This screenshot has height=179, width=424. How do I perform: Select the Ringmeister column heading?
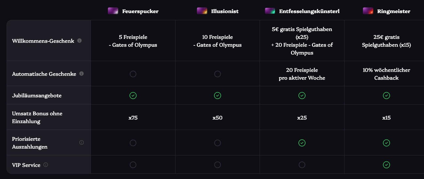click(x=394, y=11)
